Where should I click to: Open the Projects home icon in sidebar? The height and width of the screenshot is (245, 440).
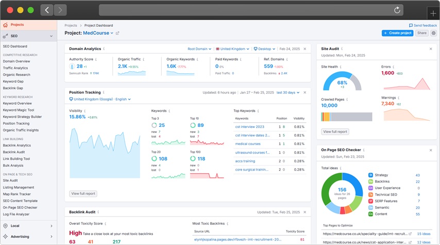click(x=5, y=25)
